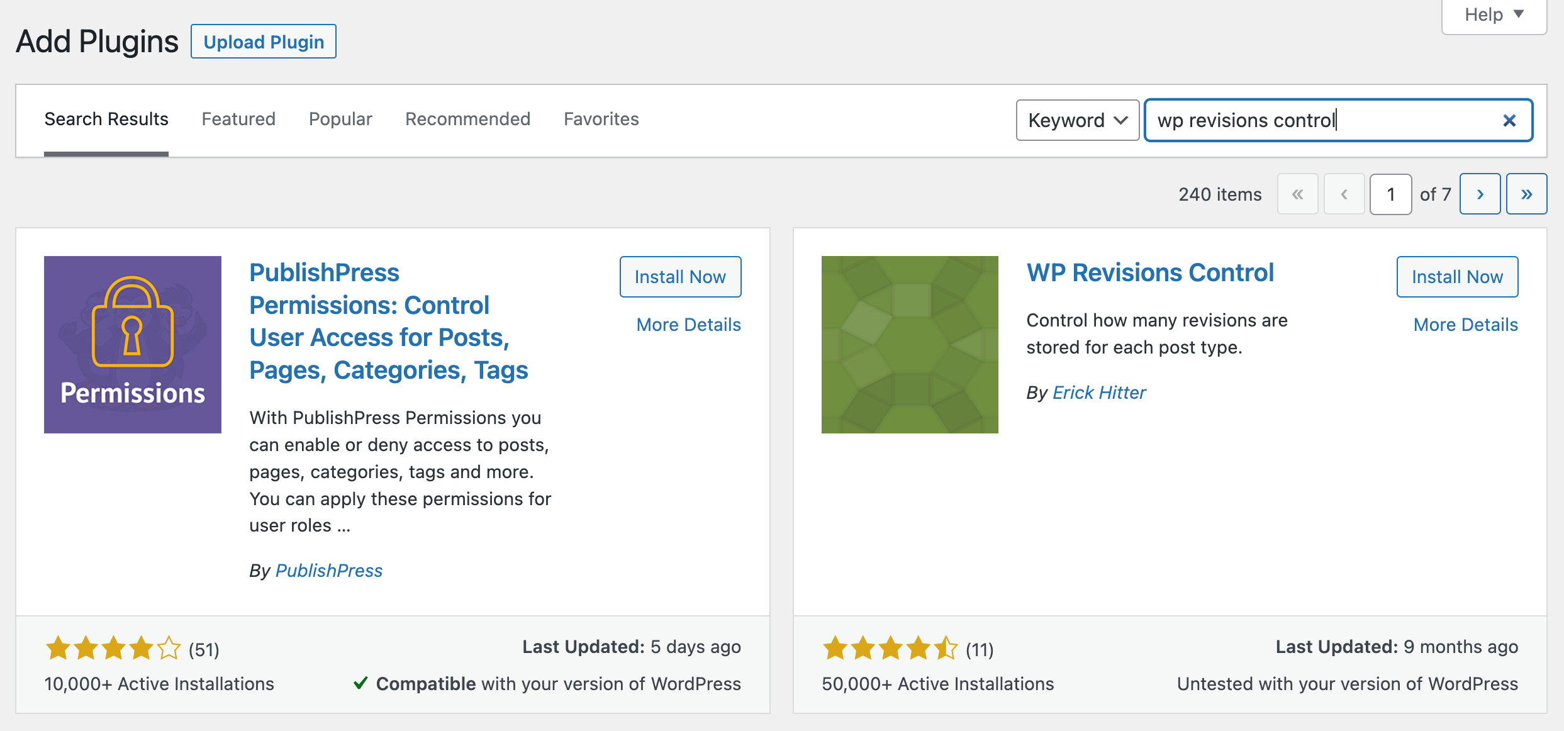Click the WP Revisions Control thumbnail image

tap(909, 344)
